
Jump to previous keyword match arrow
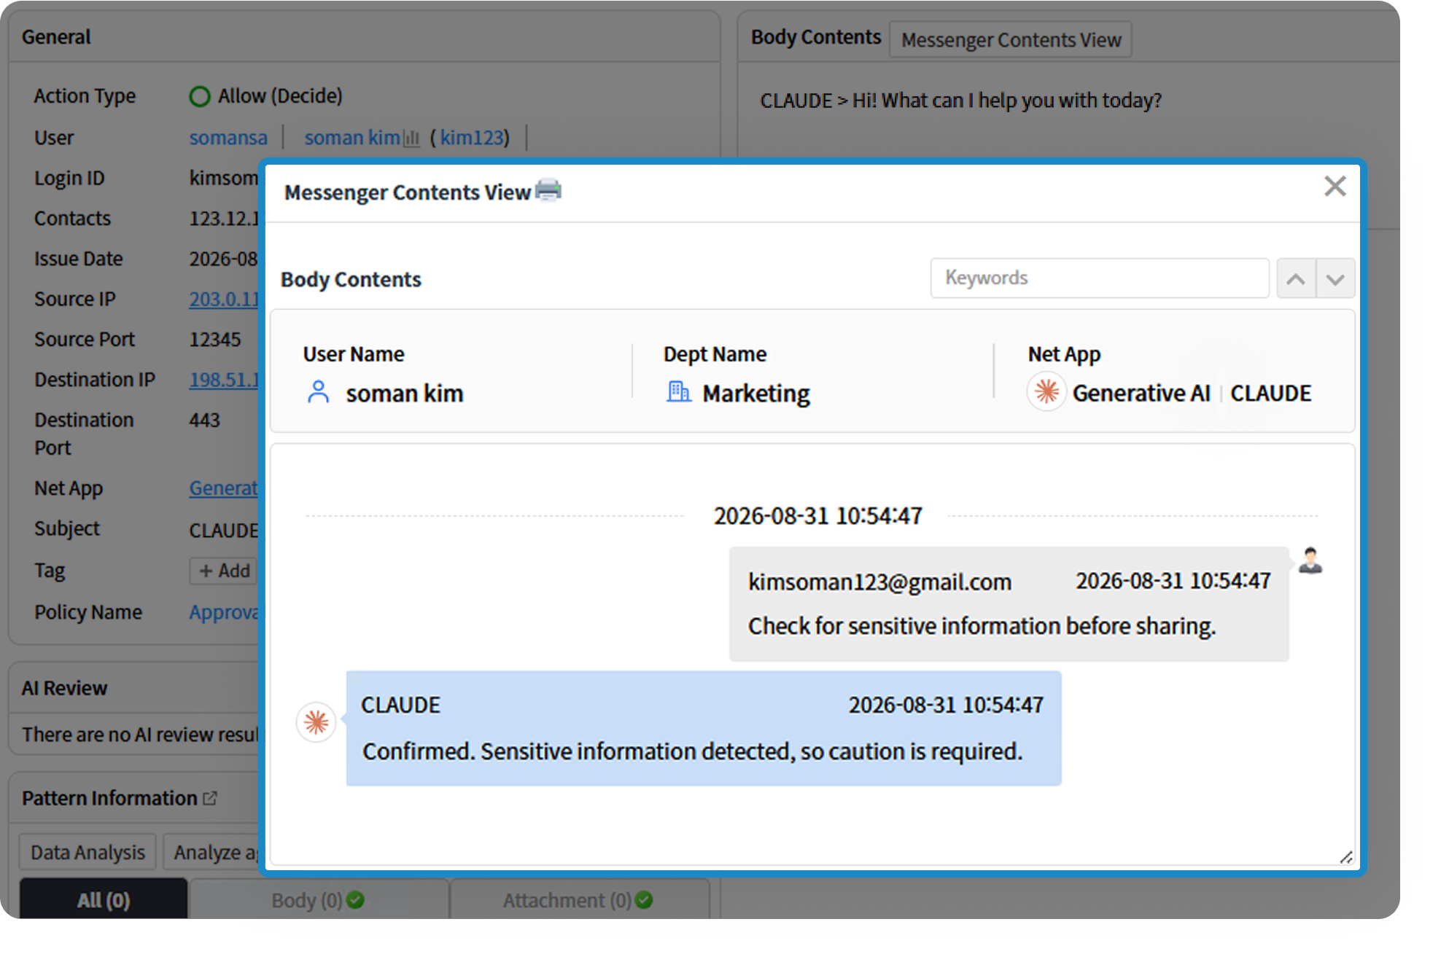tap(1296, 278)
